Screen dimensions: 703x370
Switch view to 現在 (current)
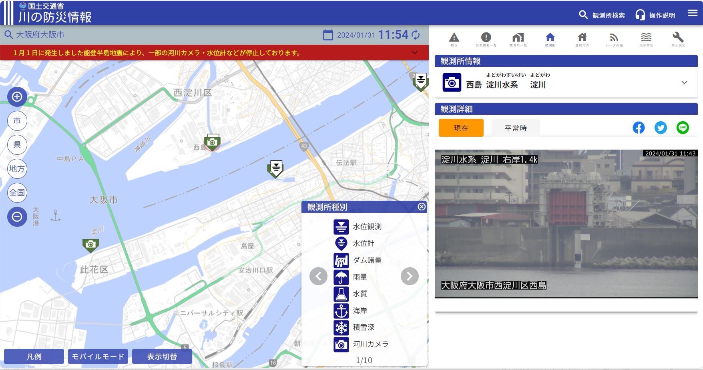coord(461,128)
